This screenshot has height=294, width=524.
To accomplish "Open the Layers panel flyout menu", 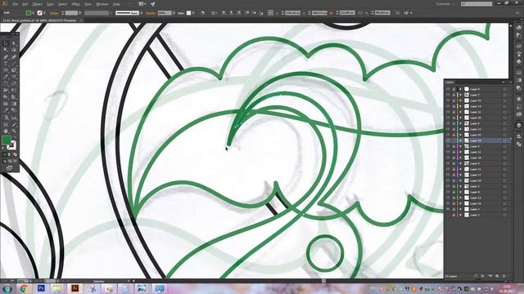I will pos(509,82).
